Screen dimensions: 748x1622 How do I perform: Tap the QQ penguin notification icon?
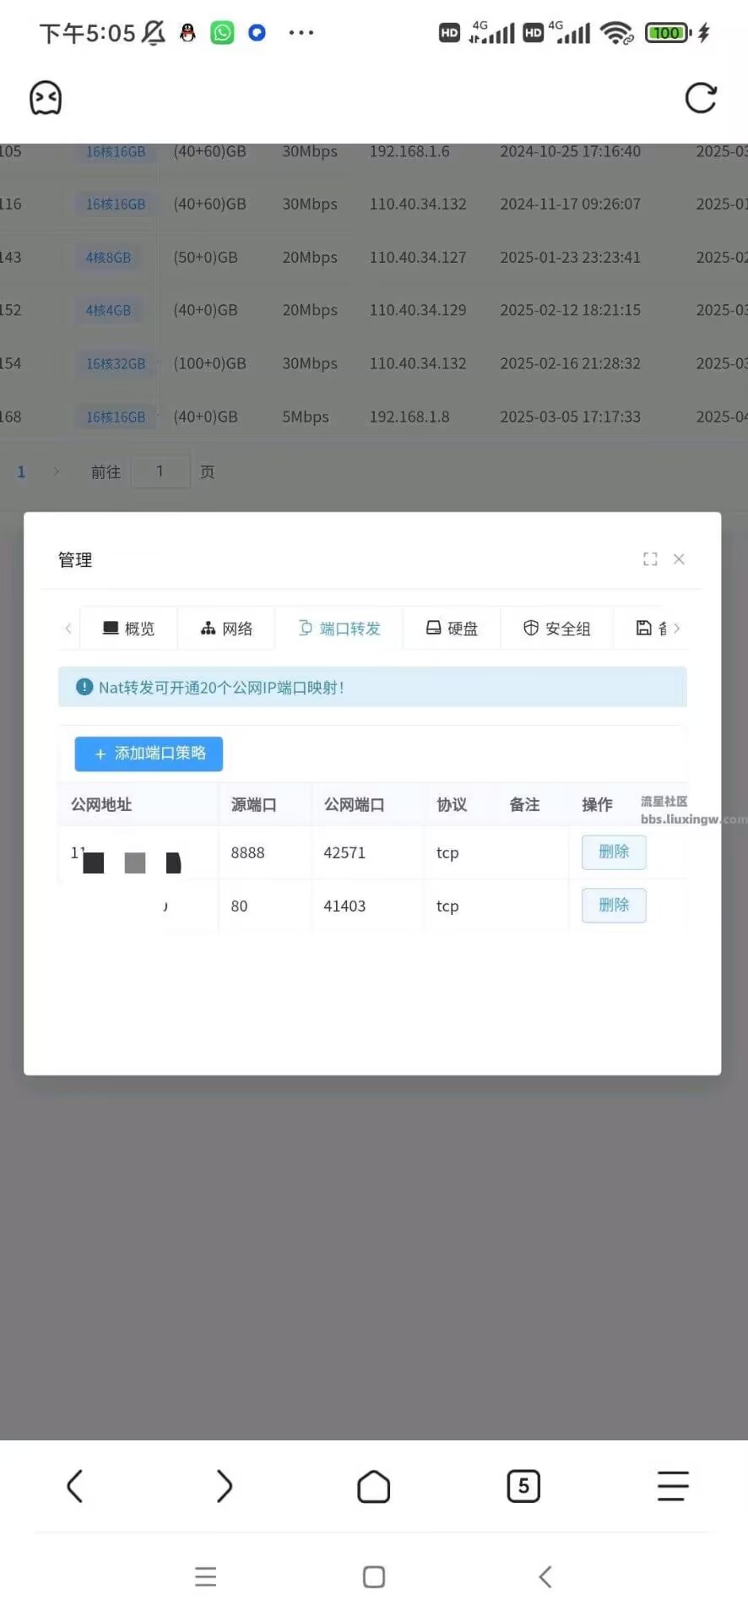pyautogui.click(x=187, y=33)
